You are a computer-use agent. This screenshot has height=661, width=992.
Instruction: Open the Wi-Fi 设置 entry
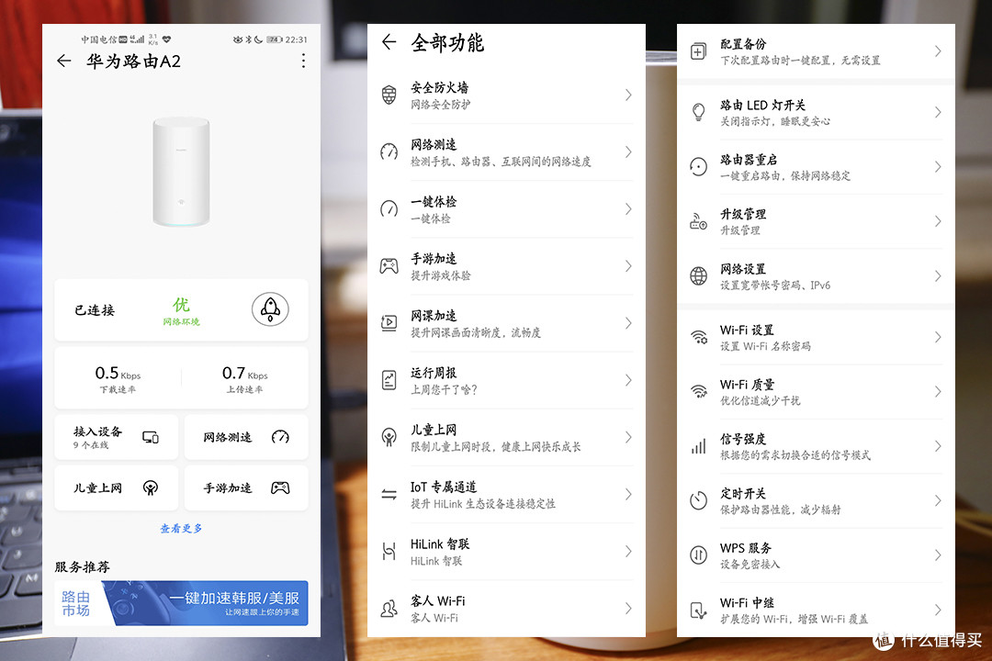click(817, 337)
